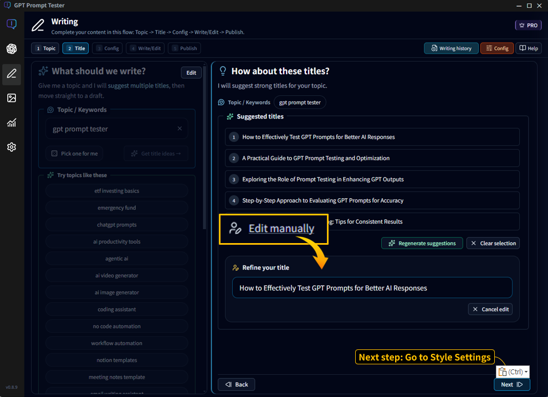The width and height of the screenshot is (548, 397).
Task: Click Regenerate suggestions
Action: coord(422,243)
